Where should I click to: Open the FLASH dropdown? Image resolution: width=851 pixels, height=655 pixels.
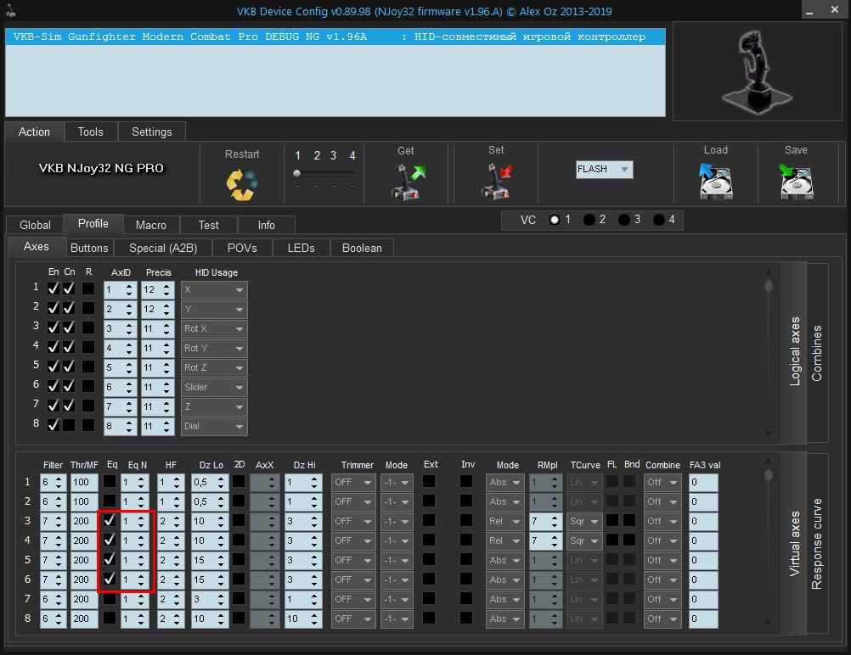click(604, 169)
